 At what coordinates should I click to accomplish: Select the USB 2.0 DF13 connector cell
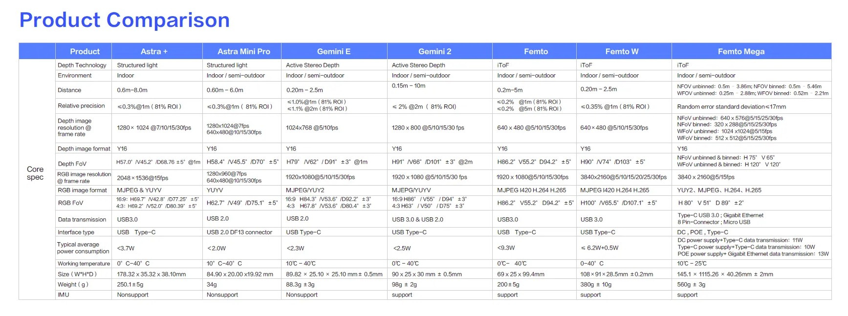point(239,232)
